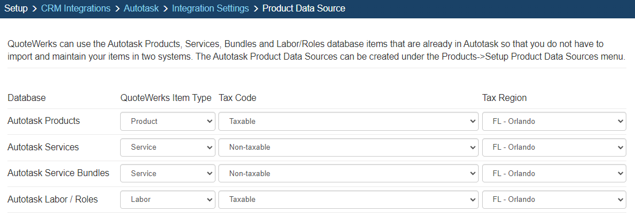Open Item Type dropdown for Autotask Products

[x=168, y=121]
